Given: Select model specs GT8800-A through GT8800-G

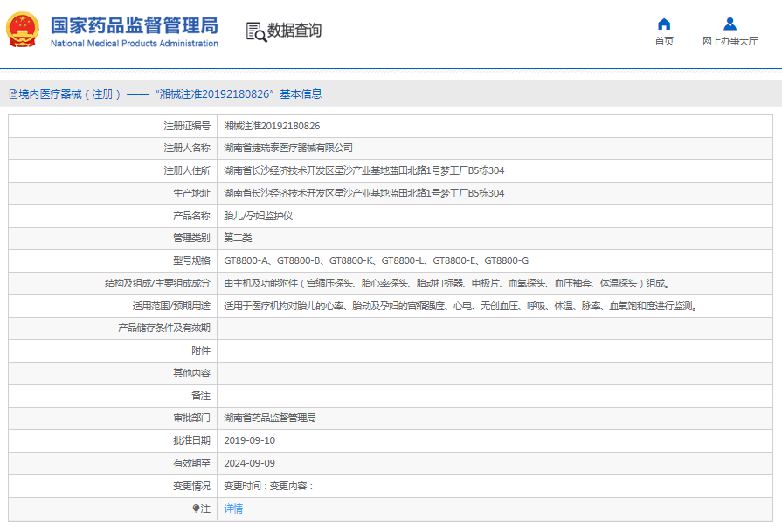Looking at the screenshot, I should 376,260.
